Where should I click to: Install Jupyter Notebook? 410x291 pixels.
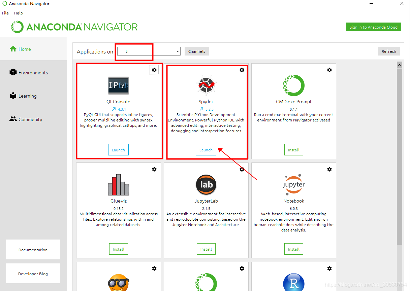pos(294,249)
